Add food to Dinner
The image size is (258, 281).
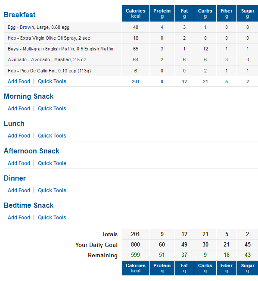19,190
